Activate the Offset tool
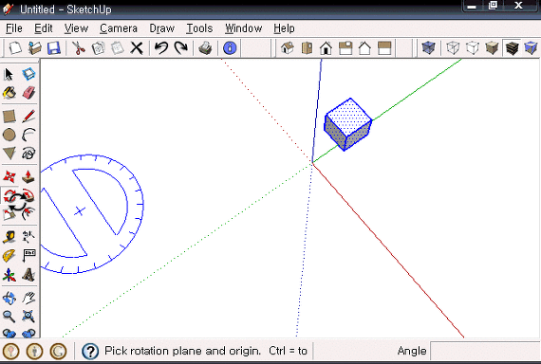The height and width of the screenshot is (364, 541). (29, 214)
